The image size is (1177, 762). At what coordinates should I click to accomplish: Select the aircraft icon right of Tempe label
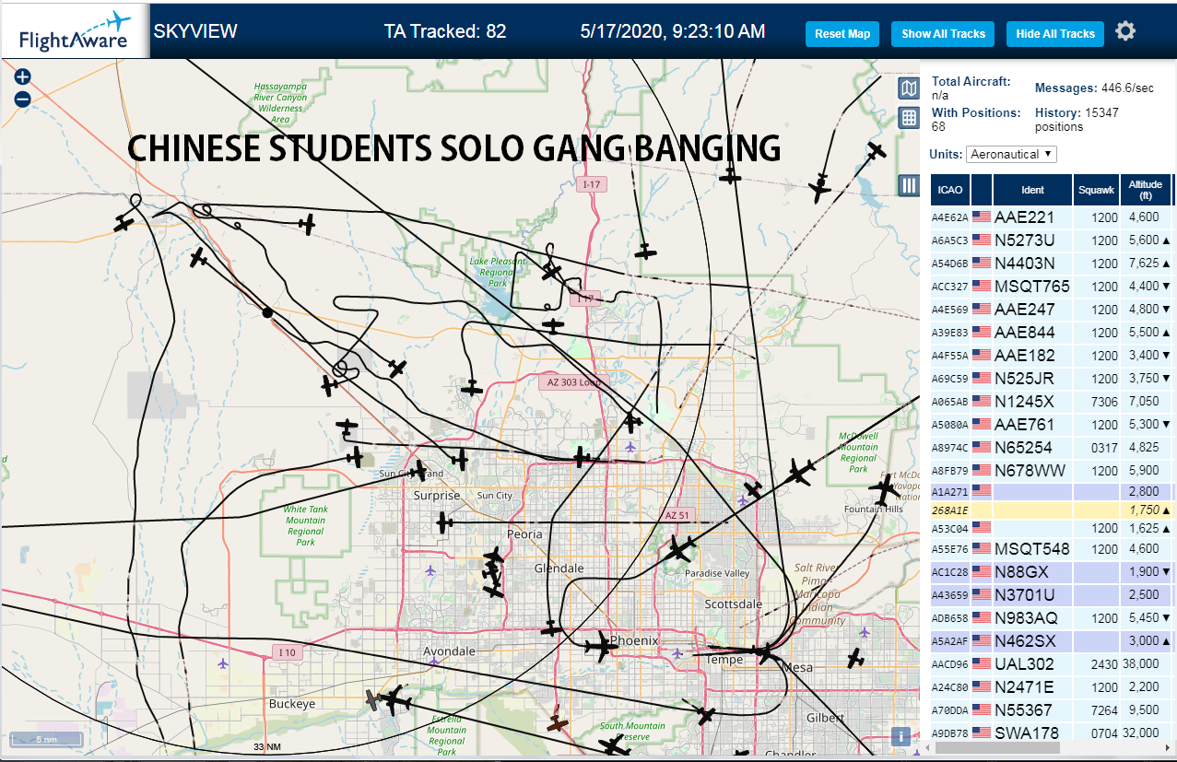pyautogui.click(x=764, y=652)
